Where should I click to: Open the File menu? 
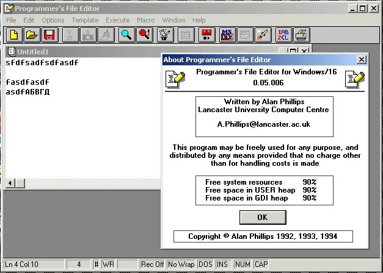click(x=11, y=20)
